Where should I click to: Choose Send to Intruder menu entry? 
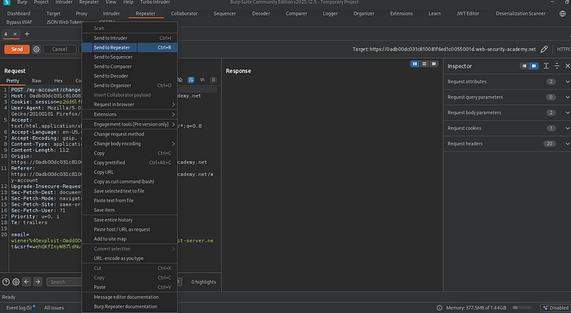130,37
